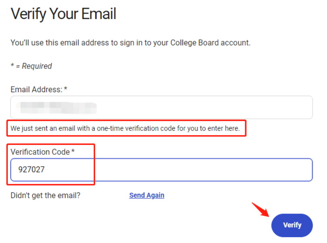Focus the Verification Code input field

197,170
